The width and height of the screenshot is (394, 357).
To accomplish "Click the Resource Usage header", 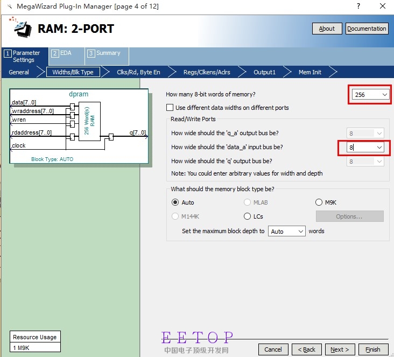I will (x=35, y=337).
